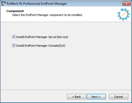Click the 'Next' text on highlighted button
Screen dimensions: 132x103
pos(95,97)
